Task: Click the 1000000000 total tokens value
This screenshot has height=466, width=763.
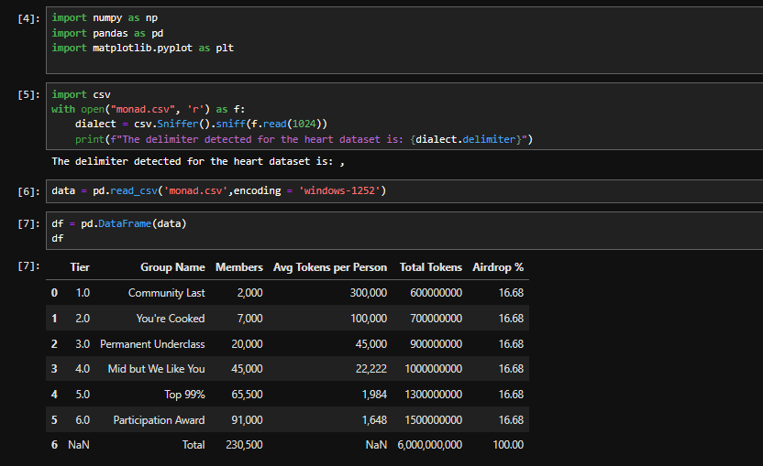Action: (x=433, y=369)
